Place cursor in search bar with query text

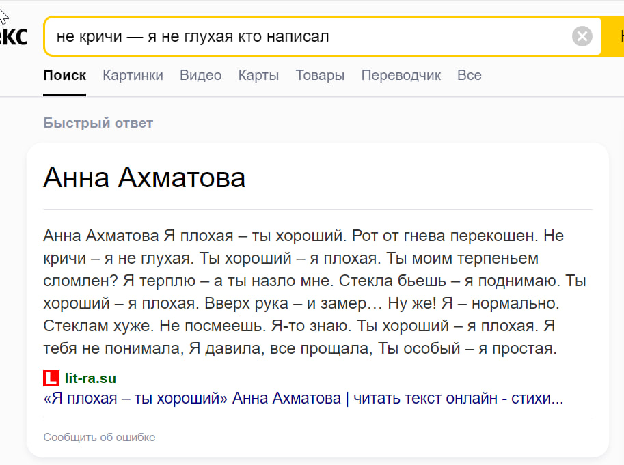[205, 36]
